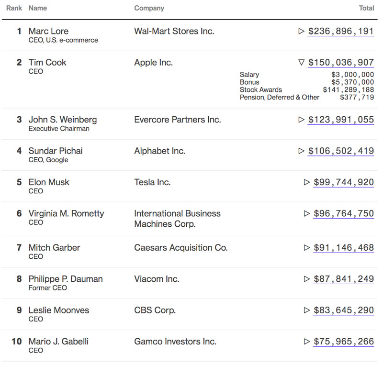The height and width of the screenshot is (365, 383).
Task: Select the name Elon Musk
Action: click(x=49, y=182)
